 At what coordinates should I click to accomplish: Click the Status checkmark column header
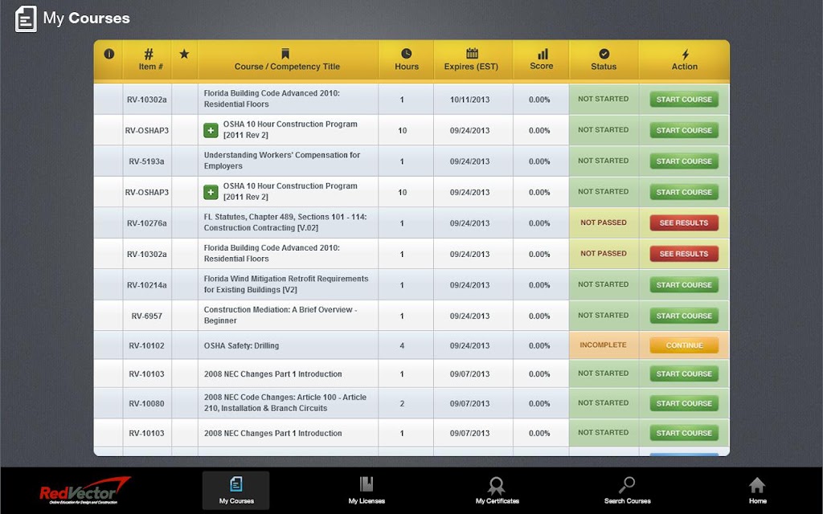(604, 59)
